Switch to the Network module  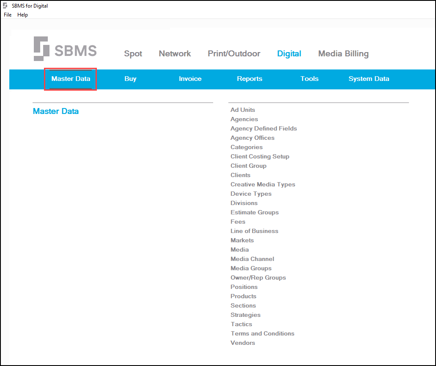click(175, 54)
